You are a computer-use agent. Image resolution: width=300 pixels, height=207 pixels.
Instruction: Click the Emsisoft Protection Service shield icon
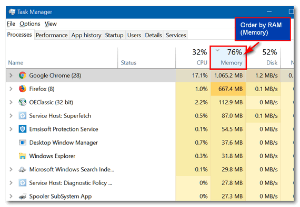23,129
